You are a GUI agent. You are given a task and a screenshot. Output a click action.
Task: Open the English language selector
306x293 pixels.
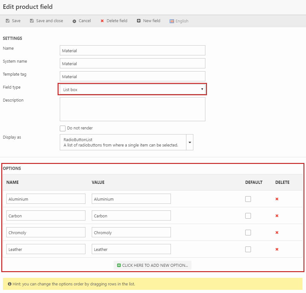click(x=179, y=21)
